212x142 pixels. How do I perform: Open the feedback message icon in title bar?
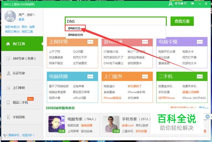(192, 4)
